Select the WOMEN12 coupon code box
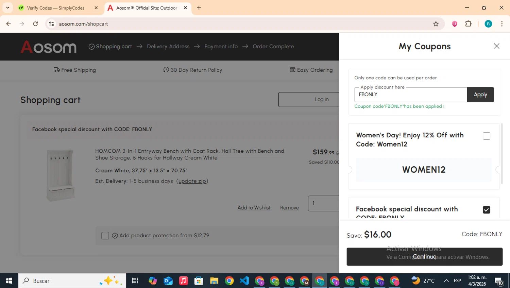Screen dimensions: 510x288 [424, 170]
